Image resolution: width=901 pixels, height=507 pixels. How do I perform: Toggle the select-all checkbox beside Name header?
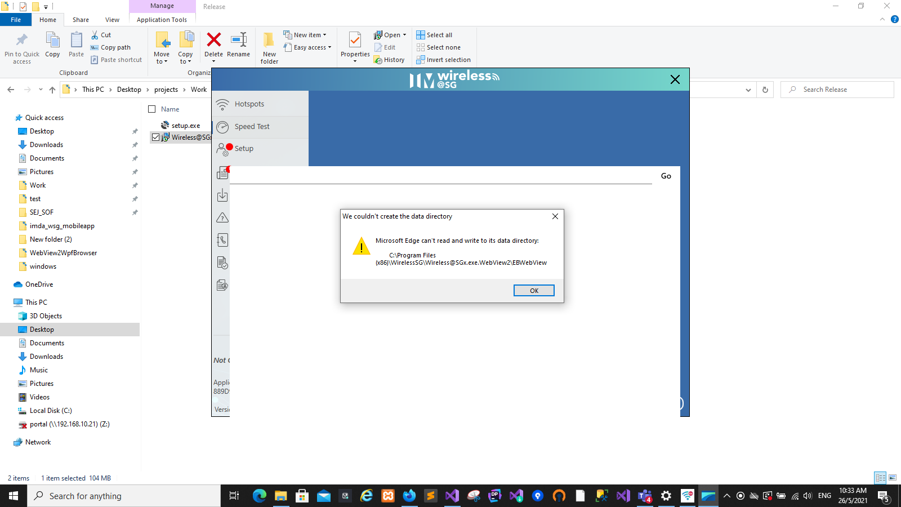click(x=151, y=109)
